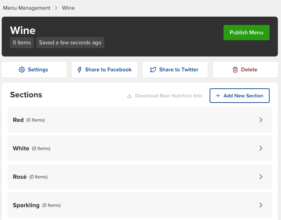
Task: Open the White section row
Action: pos(140,148)
